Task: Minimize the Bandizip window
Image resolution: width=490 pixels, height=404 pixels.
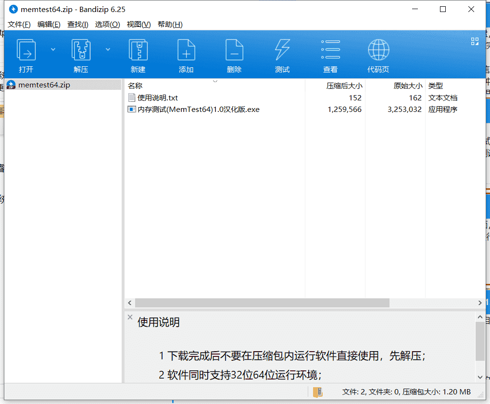Action: point(415,9)
